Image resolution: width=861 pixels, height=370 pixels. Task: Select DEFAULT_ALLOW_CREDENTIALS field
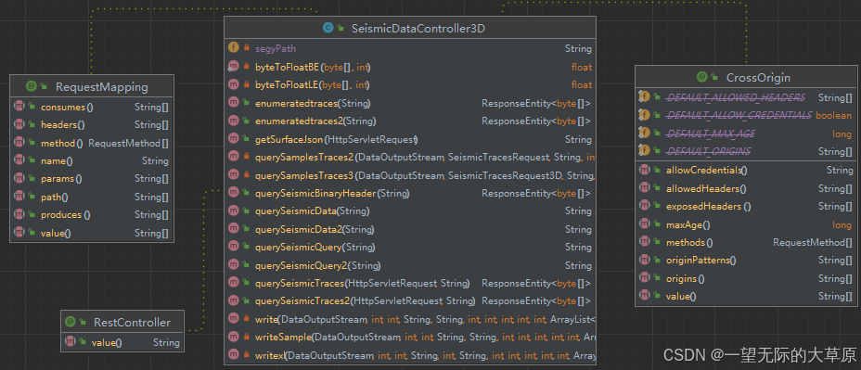[x=745, y=115]
